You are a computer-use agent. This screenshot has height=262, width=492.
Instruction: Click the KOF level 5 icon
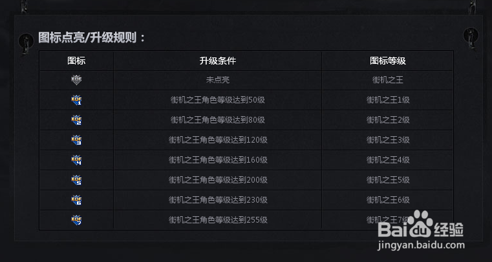76,180
